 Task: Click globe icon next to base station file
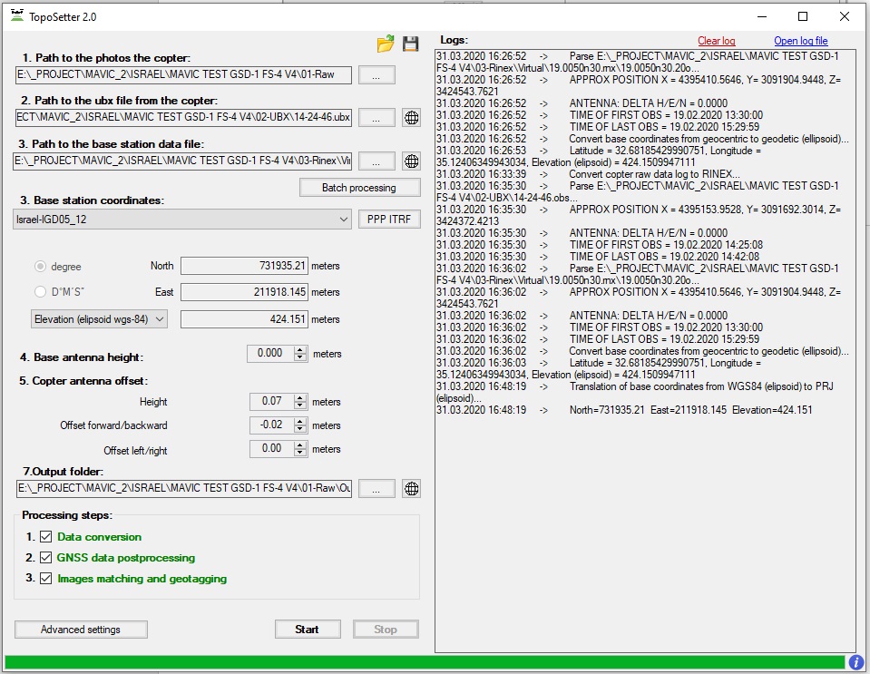click(x=411, y=161)
